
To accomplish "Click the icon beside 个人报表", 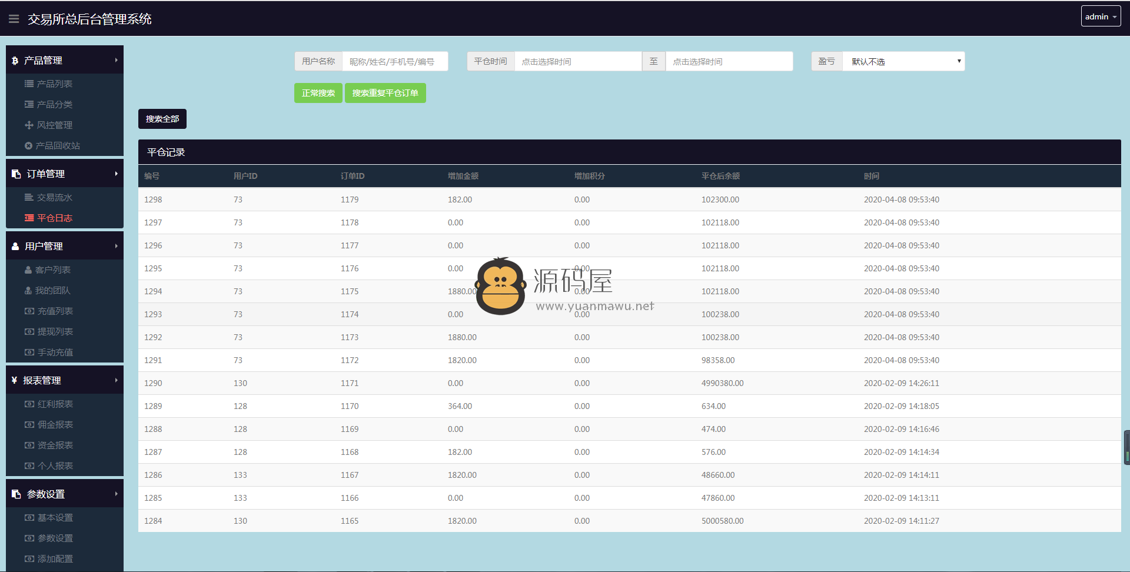I will click(x=29, y=465).
